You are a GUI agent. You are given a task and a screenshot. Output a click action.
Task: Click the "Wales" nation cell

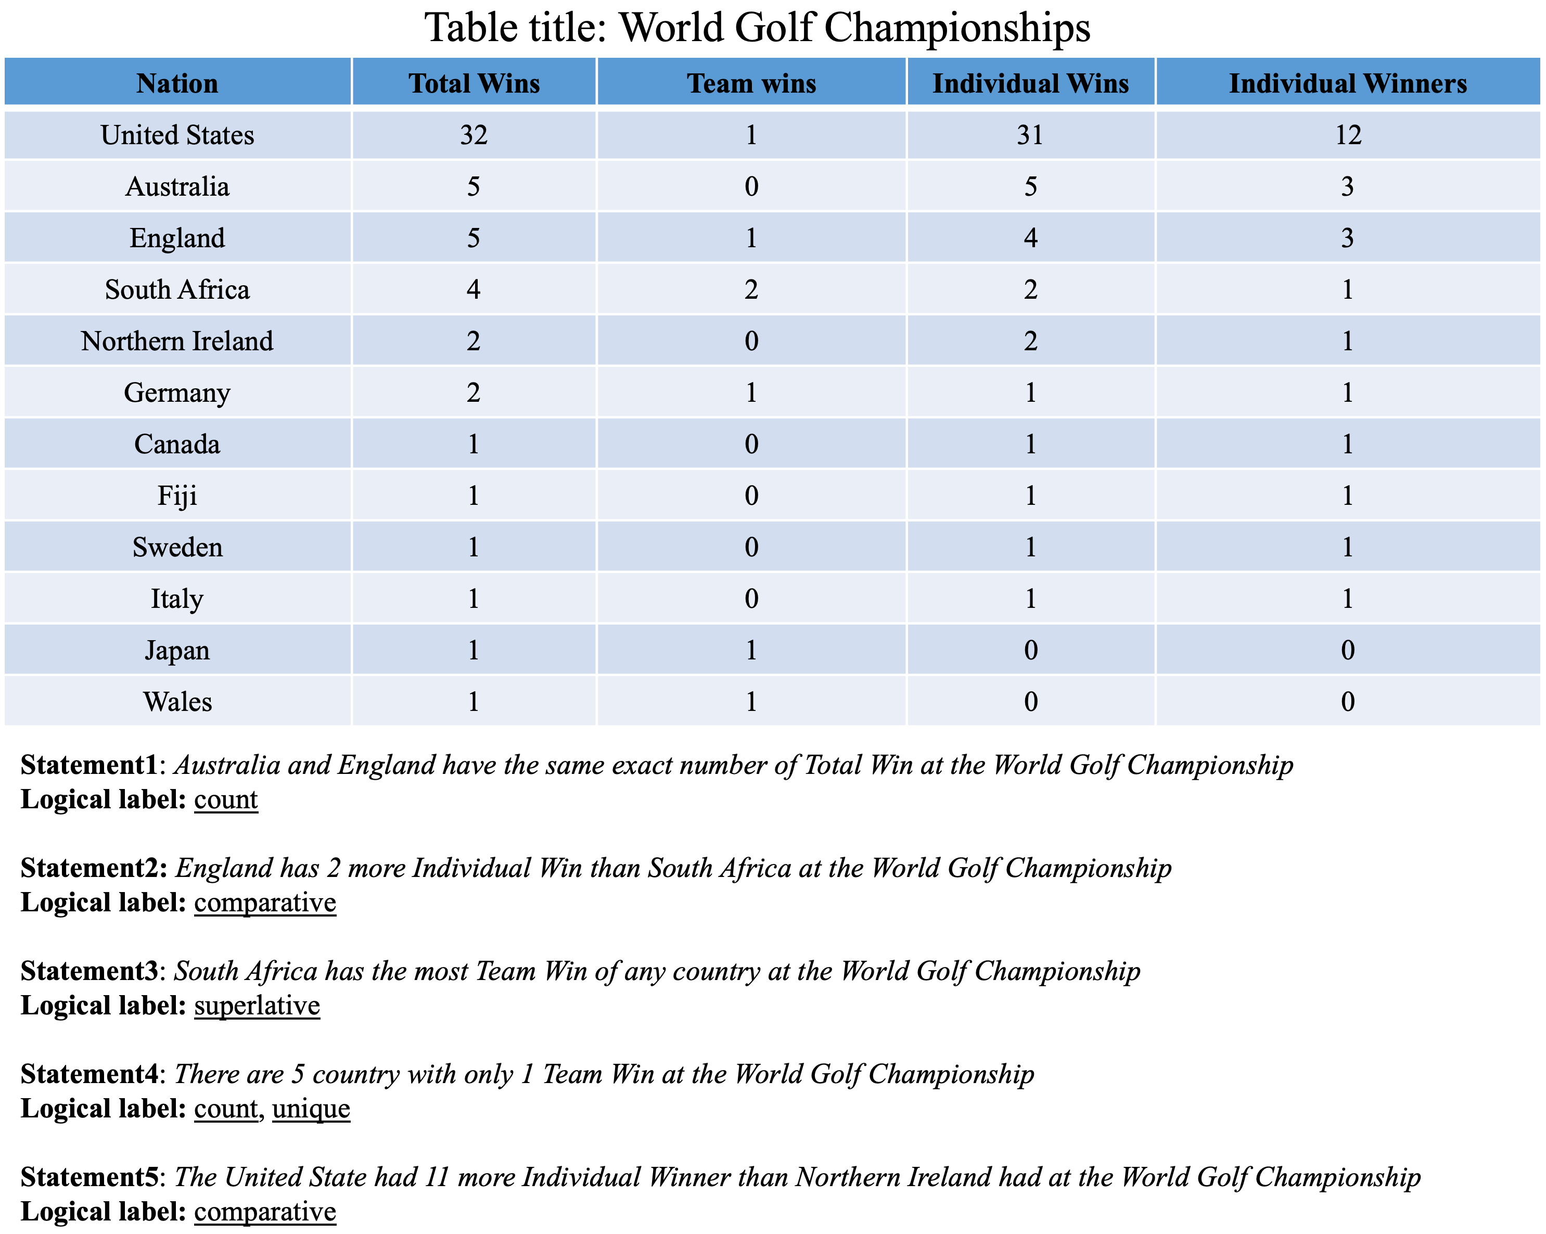177,702
